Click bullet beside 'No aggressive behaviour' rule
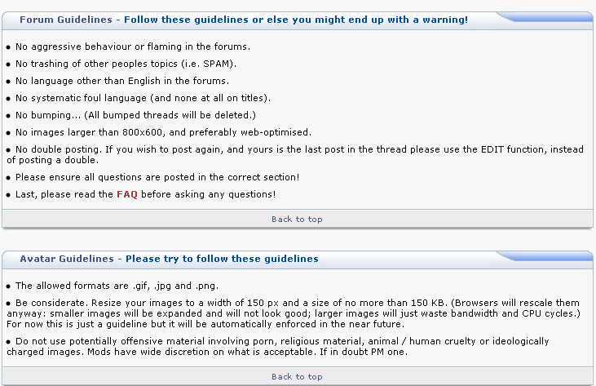596x386 pixels. click(8, 48)
